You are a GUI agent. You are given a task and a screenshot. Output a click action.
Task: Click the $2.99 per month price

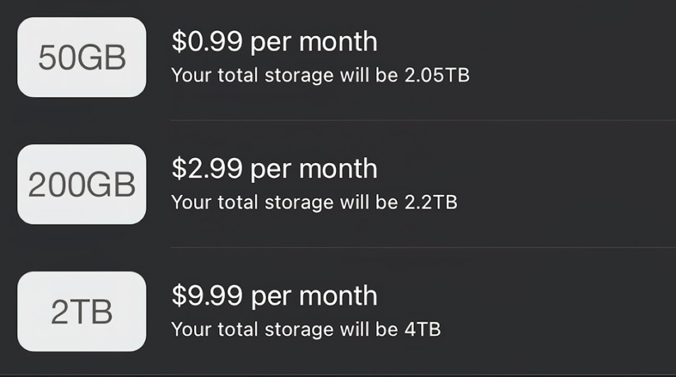(274, 169)
